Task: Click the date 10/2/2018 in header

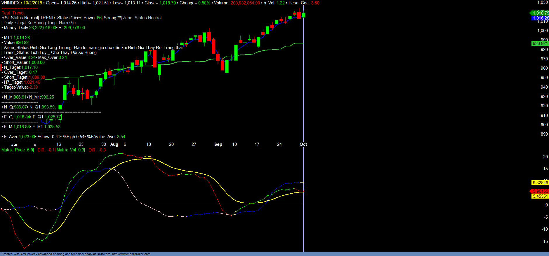Action: [x=33, y=3]
